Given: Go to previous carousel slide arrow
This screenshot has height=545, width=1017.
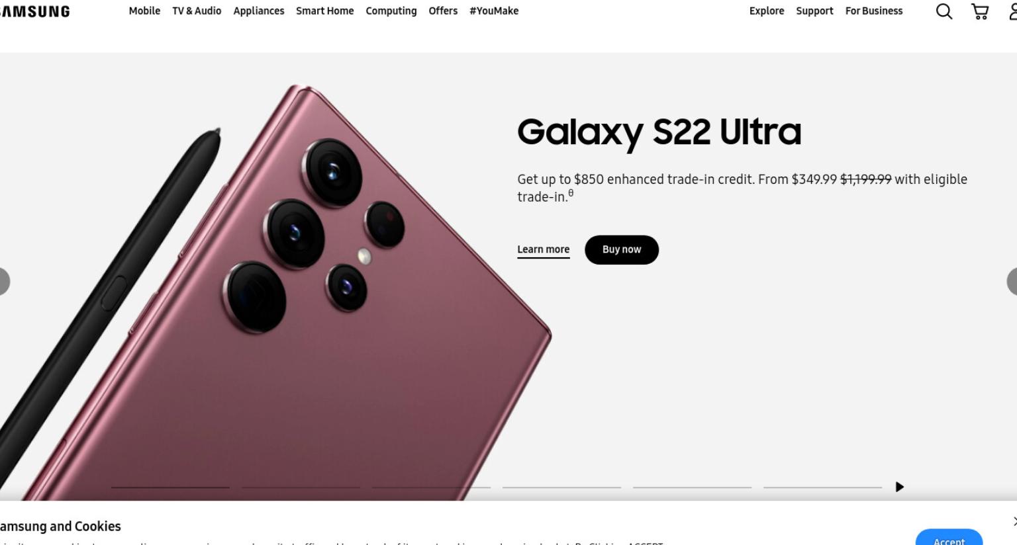Looking at the screenshot, I should click(x=4, y=281).
